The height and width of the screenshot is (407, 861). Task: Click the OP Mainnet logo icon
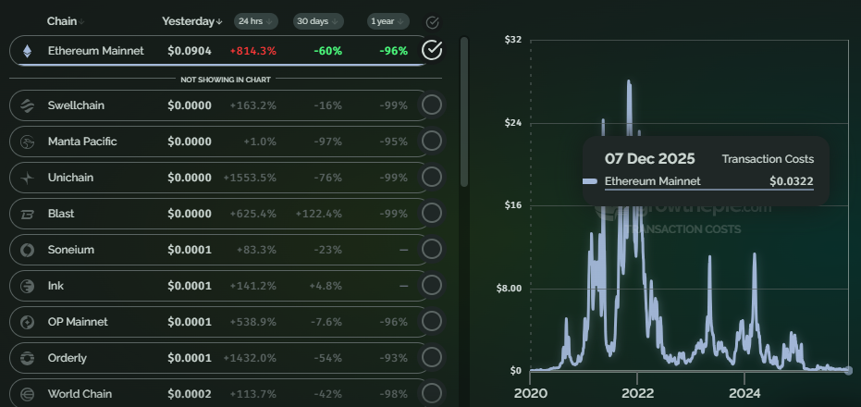tap(28, 322)
